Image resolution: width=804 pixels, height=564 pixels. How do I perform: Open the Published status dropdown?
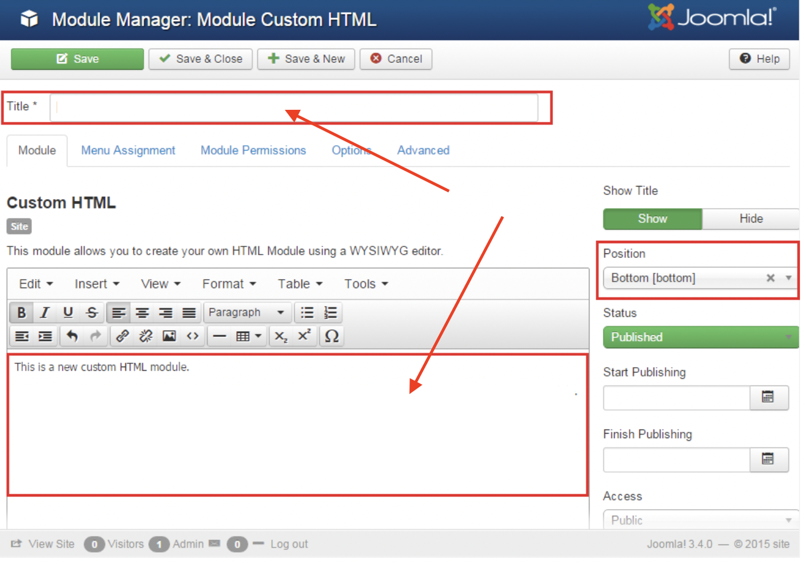[700, 337]
